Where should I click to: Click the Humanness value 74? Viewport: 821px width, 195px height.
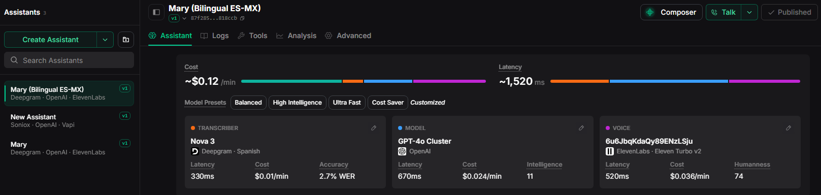pyautogui.click(x=739, y=176)
